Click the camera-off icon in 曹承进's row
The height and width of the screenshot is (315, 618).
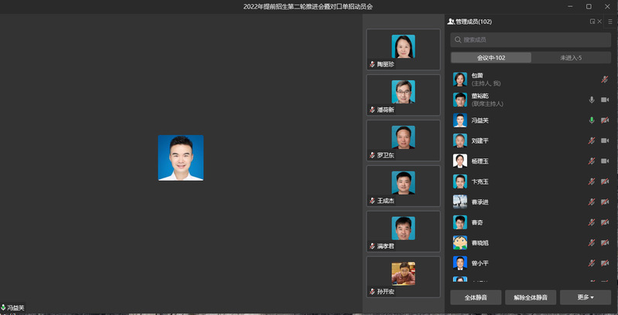[605, 202]
